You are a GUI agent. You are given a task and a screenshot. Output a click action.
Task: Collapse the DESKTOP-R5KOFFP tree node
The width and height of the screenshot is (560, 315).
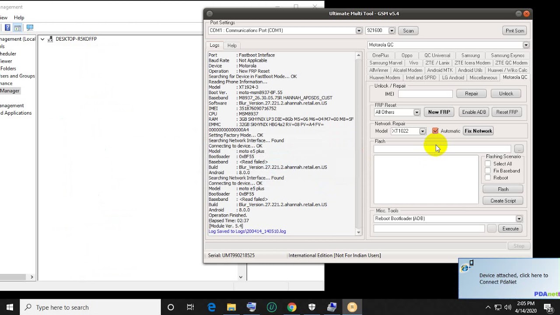[x=42, y=39]
